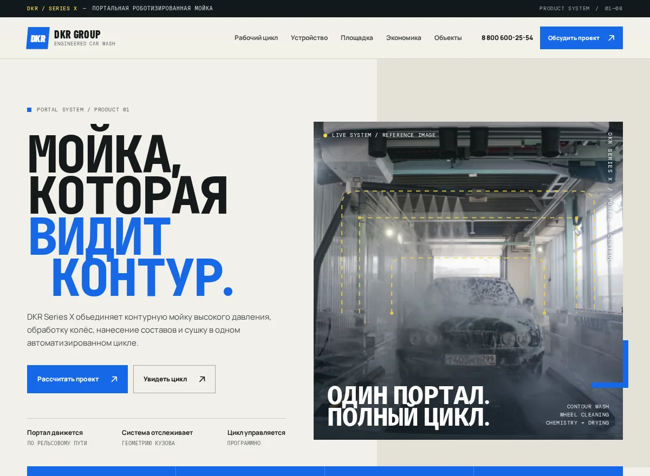Click the 01—08 counter in the top bar
The width and height of the screenshot is (650, 476).
614,9
